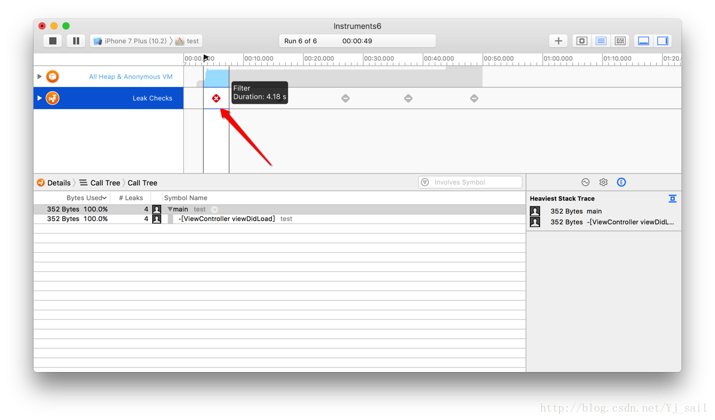Open the record settings inspector tab
This screenshot has width=715, height=420.
(x=586, y=182)
